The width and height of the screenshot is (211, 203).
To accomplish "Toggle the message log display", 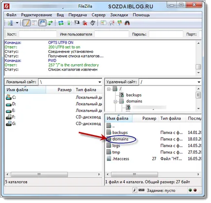I will point(26,23).
